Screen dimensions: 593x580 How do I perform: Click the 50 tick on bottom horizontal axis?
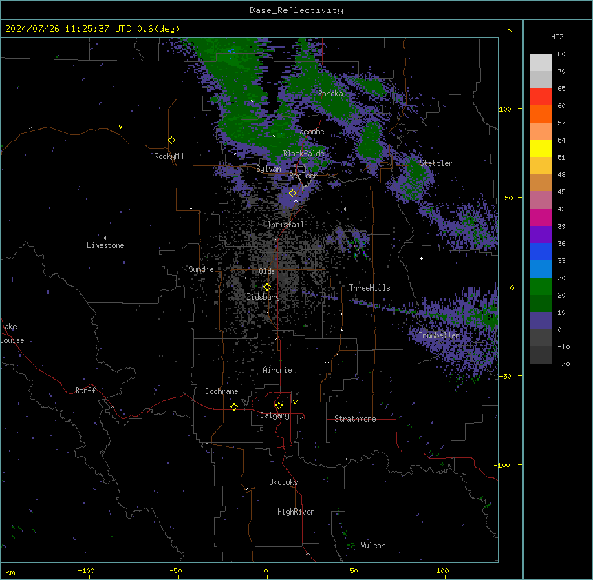354,570
